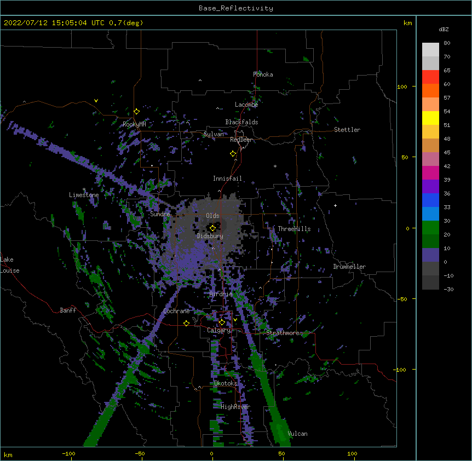Click the yellow diamond marker above RockyMH
Screen dimensions: 472x461
pos(136,112)
